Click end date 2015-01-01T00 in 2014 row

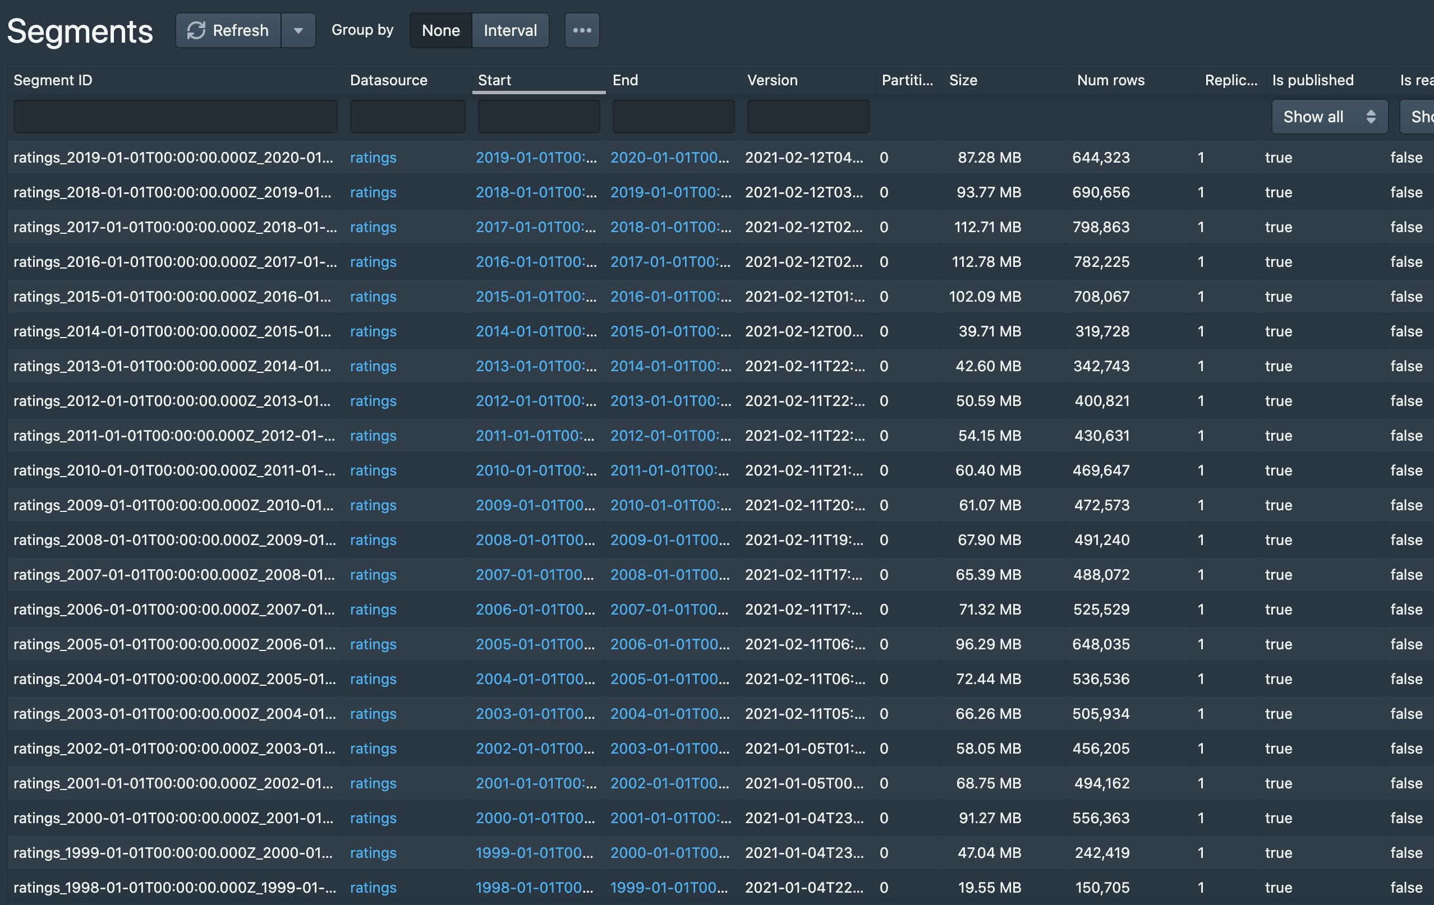point(670,331)
